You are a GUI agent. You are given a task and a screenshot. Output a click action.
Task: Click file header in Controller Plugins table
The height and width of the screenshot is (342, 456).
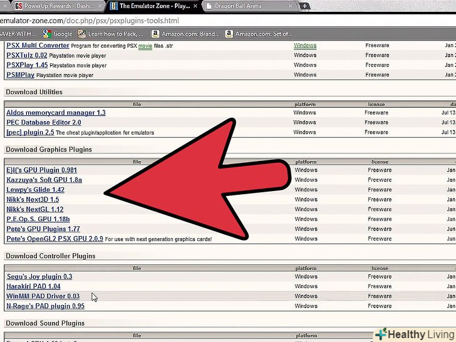[137, 268]
